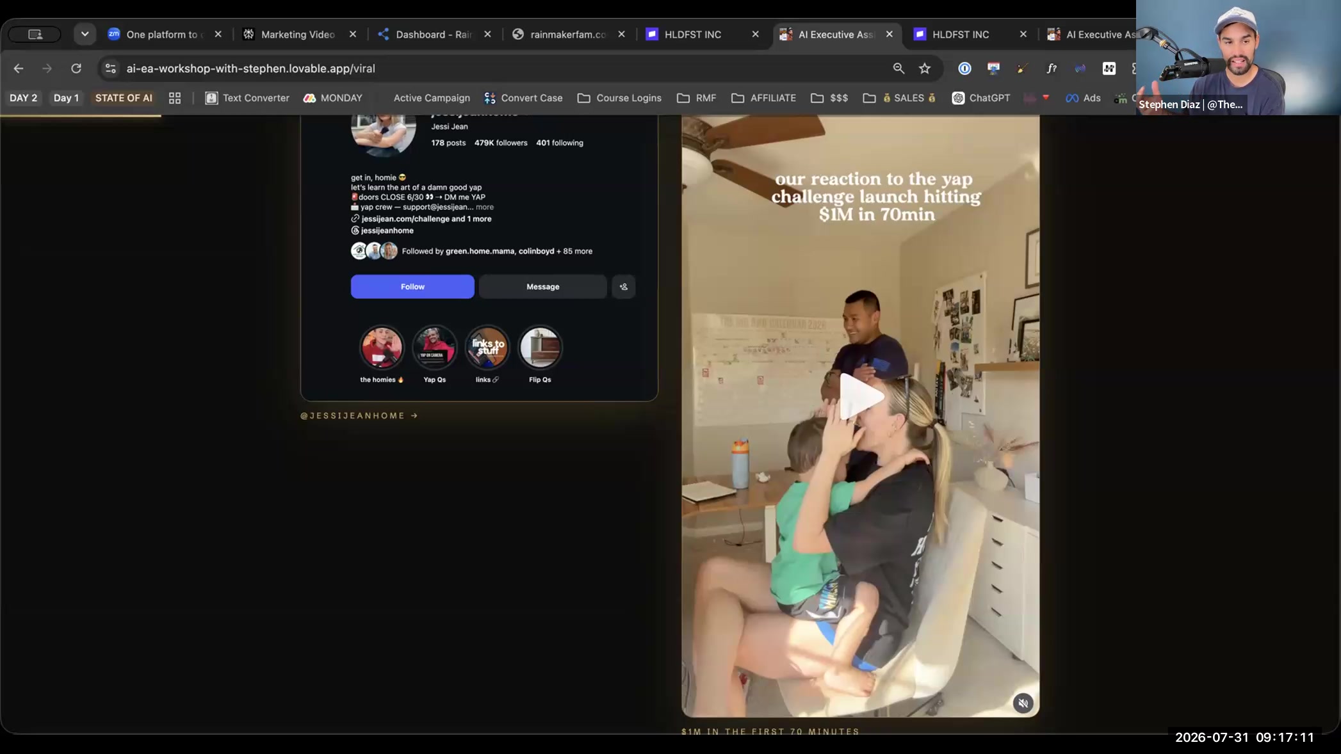Open the Meta Ads bookmark

1083,98
